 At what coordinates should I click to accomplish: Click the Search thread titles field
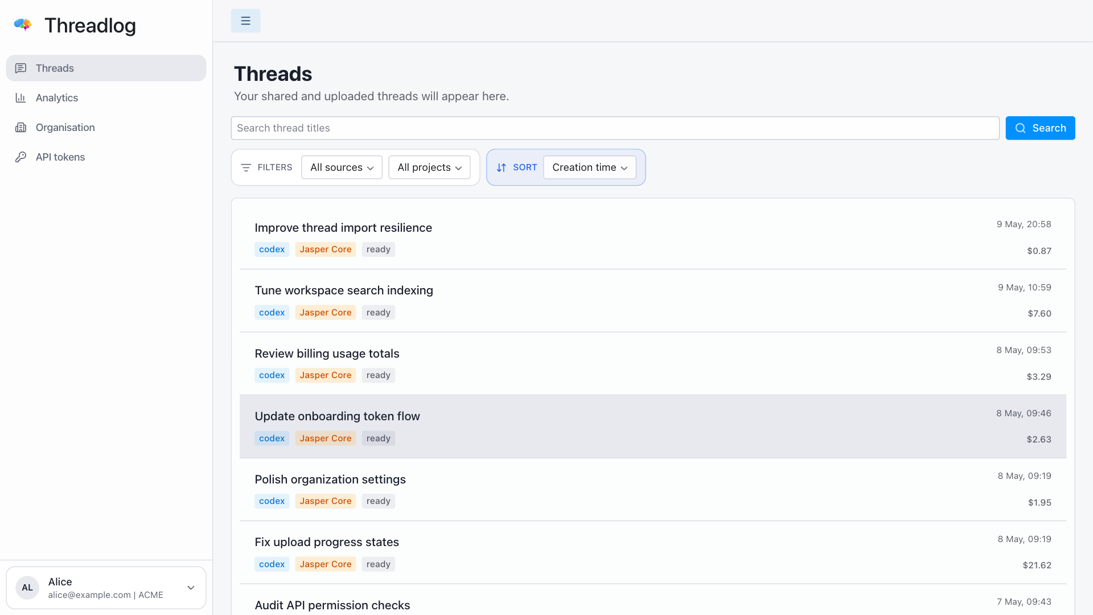coord(615,128)
